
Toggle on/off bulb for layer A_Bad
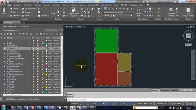pyautogui.click(x=33, y=43)
